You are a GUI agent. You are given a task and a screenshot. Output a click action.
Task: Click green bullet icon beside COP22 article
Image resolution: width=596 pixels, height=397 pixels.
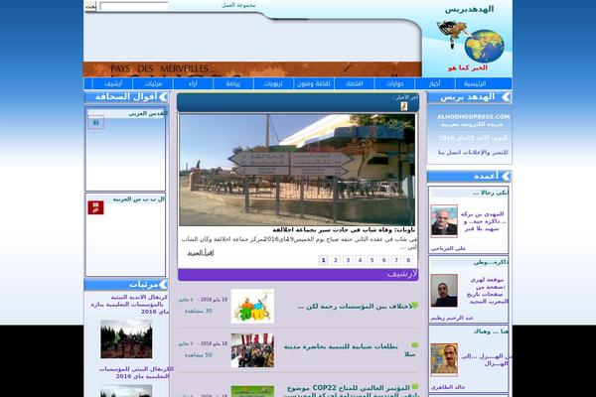(x=414, y=387)
